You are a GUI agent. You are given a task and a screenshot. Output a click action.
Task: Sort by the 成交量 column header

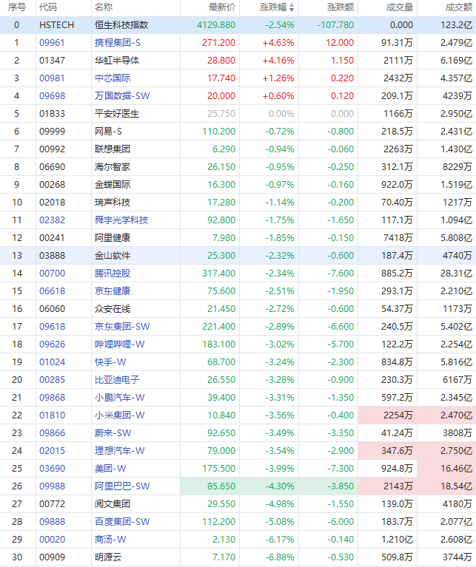[400, 7]
